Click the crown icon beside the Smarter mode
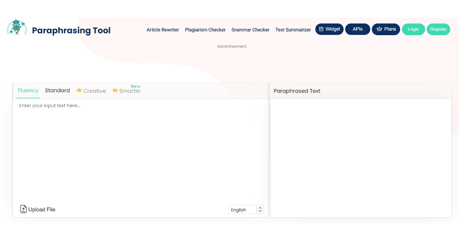 [115, 91]
